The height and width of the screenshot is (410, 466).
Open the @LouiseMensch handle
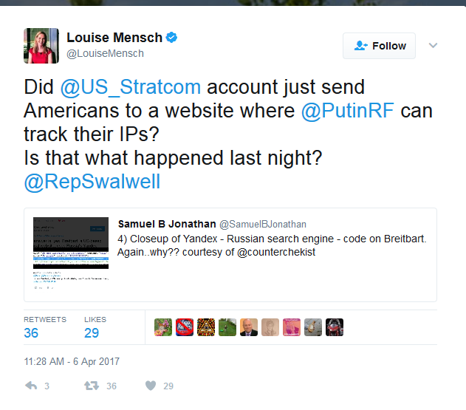(x=105, y=53)
